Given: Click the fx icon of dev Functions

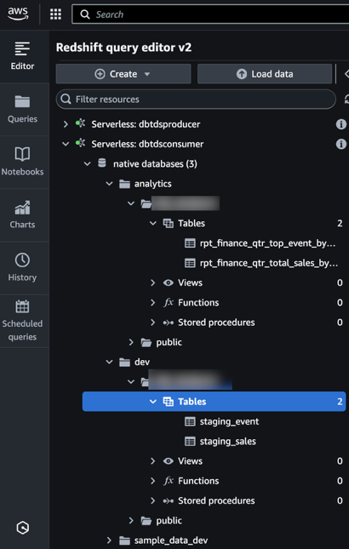Looking at the screenshot, I should (x=169, y=481).
